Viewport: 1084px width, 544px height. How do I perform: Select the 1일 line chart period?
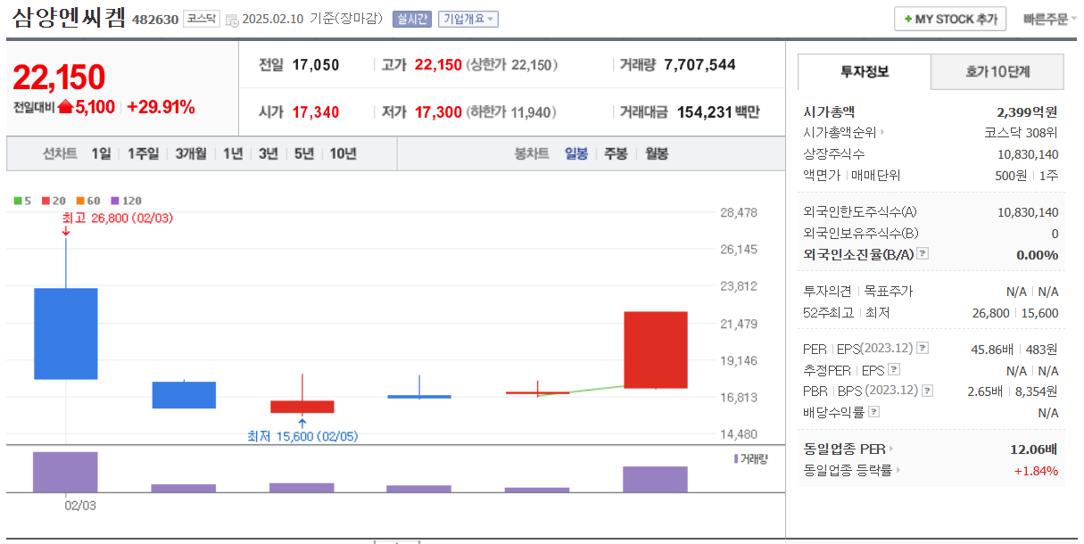(101, 153)
